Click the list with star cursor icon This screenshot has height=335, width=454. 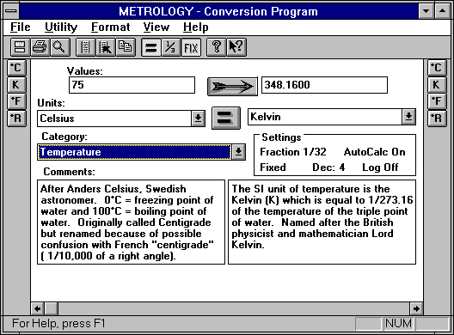tap(105, 47)
